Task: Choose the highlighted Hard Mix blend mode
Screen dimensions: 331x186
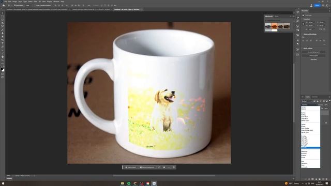Action: pyautogui.click(x=310, y=148)
